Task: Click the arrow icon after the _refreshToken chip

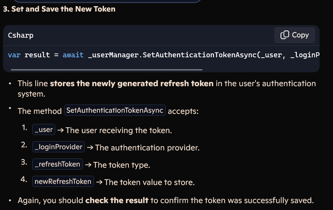Action: 88,165
